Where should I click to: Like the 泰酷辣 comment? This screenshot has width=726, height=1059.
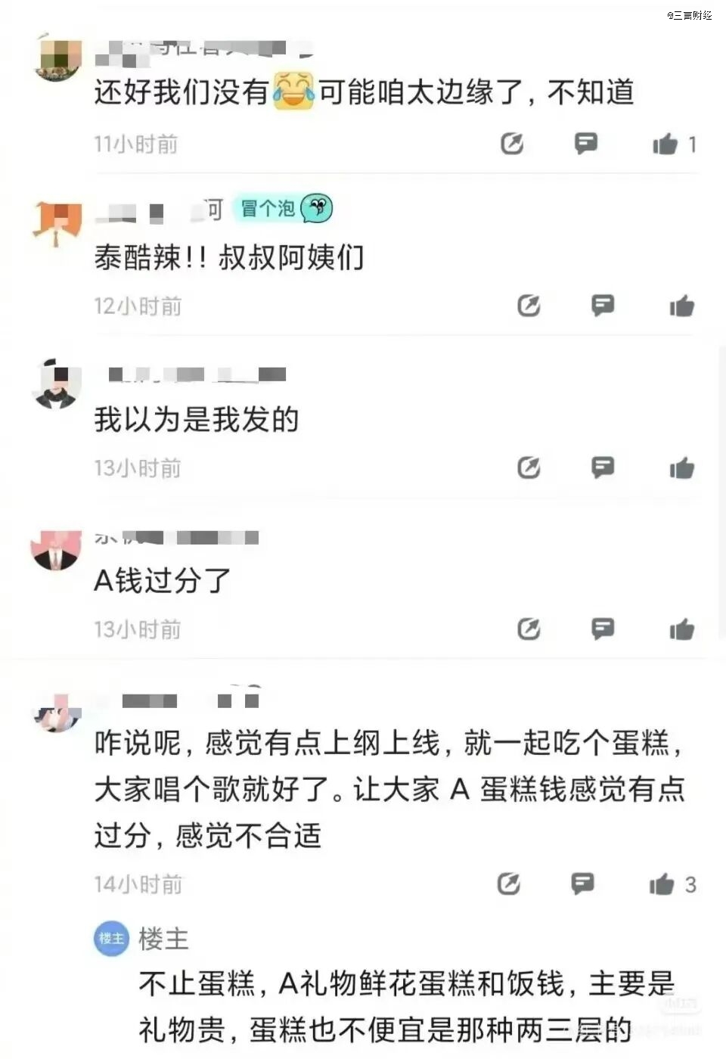click(681, 306)
